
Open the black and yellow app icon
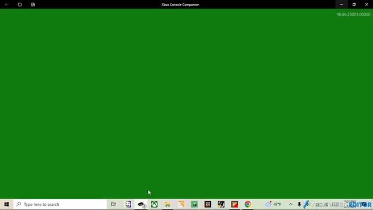(x=221, y=204)
